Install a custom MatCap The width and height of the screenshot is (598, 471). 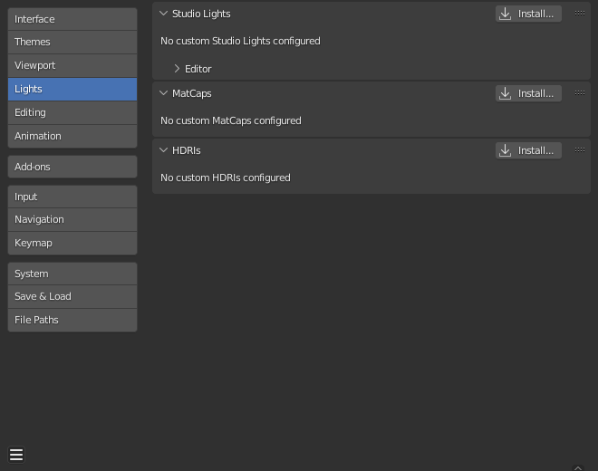point(528,93)
